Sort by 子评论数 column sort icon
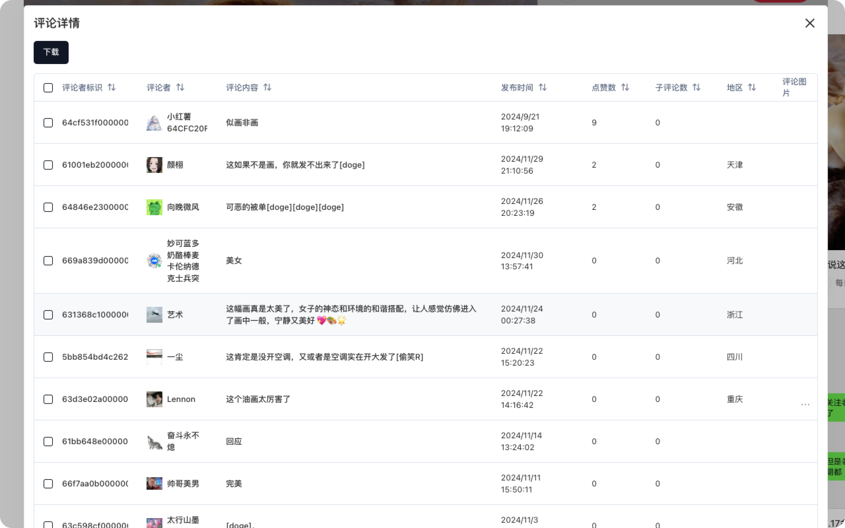The height and width of the screenshot is (528, 845). 696,87
